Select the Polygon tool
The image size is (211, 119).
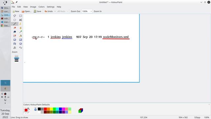tap(15, 44)
